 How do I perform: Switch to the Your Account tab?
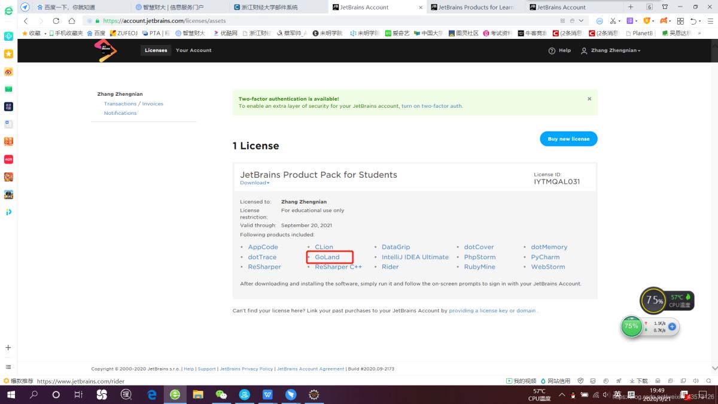pyautogui.click(x=193, y=50)
